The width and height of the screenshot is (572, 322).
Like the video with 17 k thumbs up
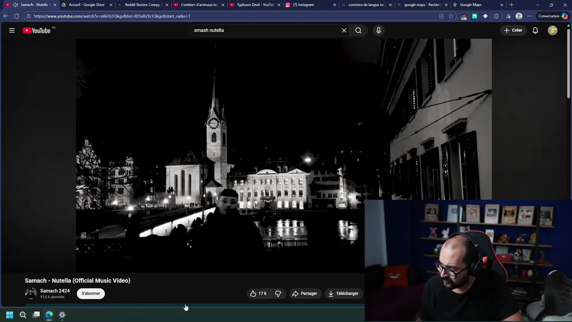[258, 293]
